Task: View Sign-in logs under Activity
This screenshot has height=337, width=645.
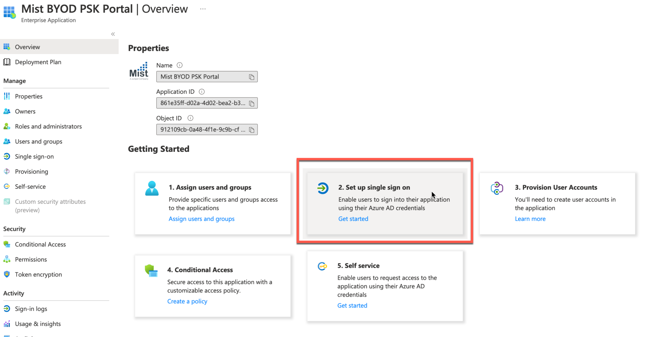Action: (31, 309)
